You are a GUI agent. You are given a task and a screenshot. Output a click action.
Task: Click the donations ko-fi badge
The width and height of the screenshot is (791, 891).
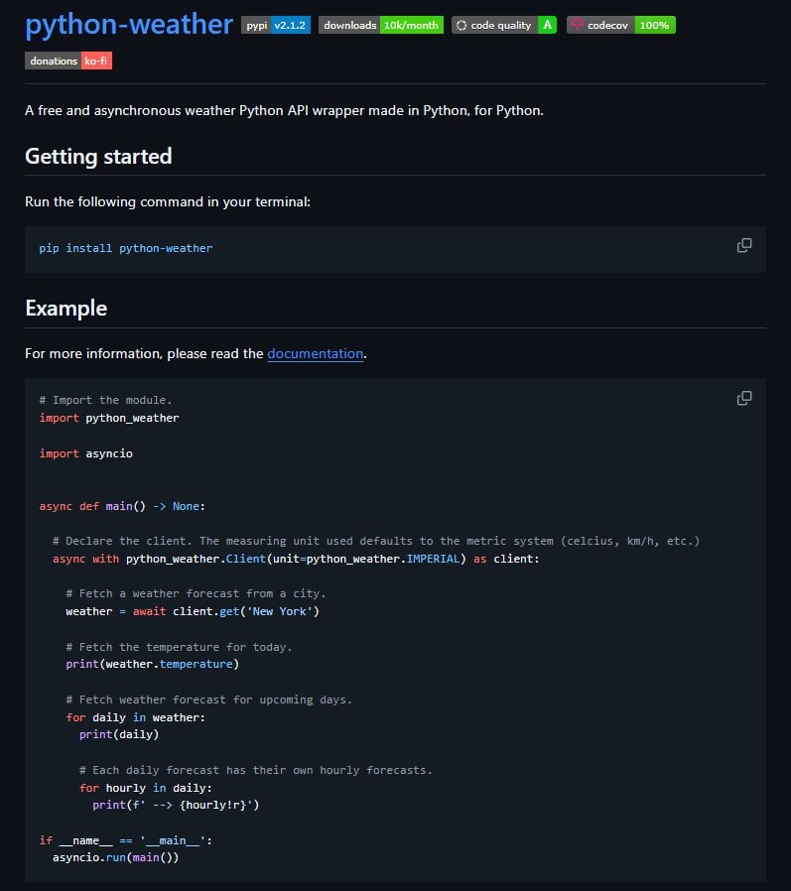(67, 61)
